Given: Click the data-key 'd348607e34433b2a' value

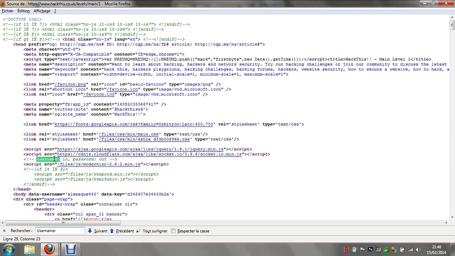Looking at the screenshot, I should coord(148,194).
